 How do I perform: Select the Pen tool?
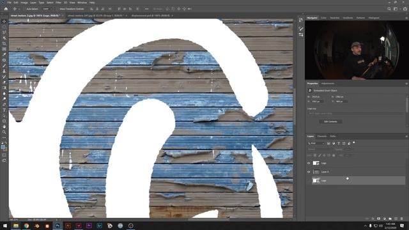click(4, 104)
